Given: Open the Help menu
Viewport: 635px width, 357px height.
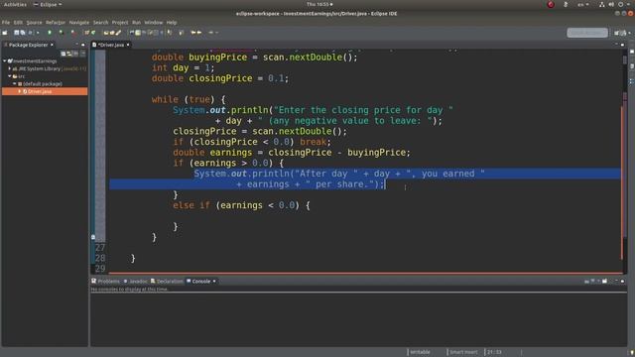Looking at the screenshot, I should coord(172,22).
